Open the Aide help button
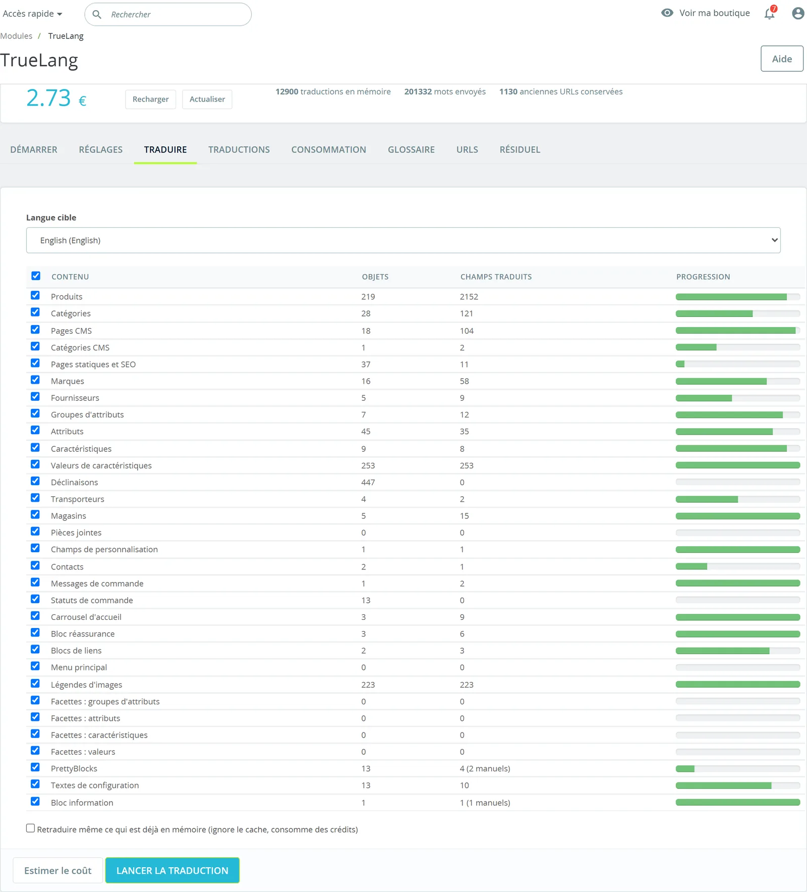The image size is (807, 892). pos(782,59)
